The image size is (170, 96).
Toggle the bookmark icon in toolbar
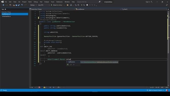tap(87, 5)
